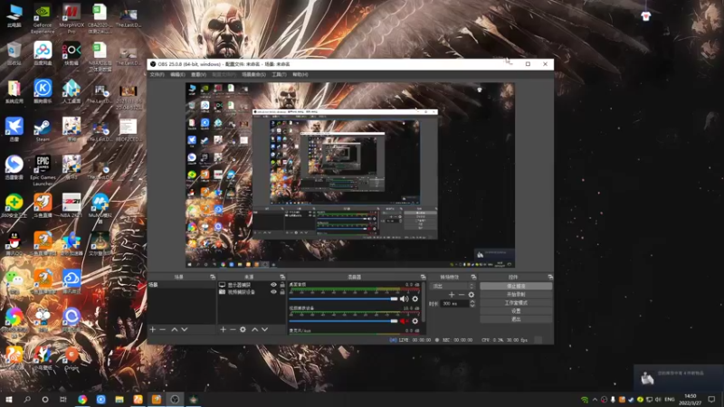Image resolution: width=724 pixels, height=407 pixels.
Task: Open GeForce Experience desktop icon
Action: (43, 19)
